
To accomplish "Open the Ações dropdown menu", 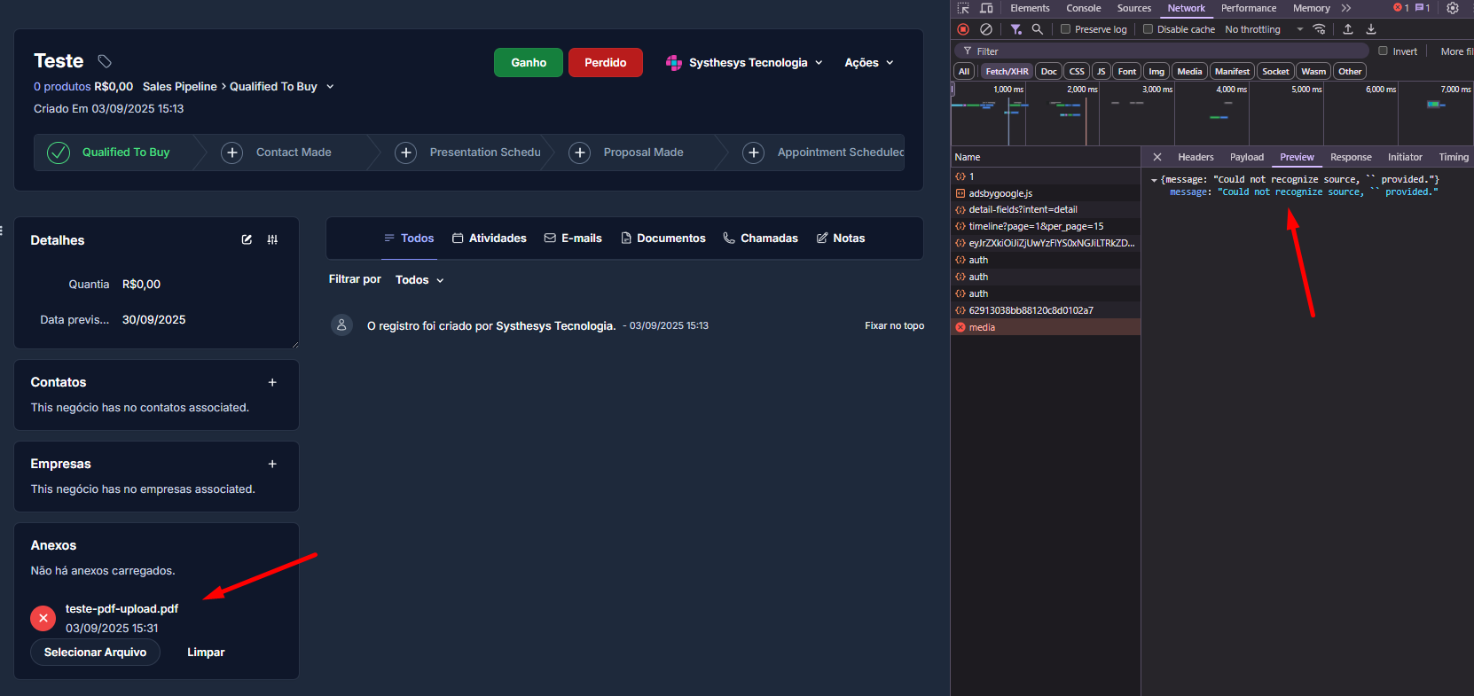I will (x=869, y=62).
